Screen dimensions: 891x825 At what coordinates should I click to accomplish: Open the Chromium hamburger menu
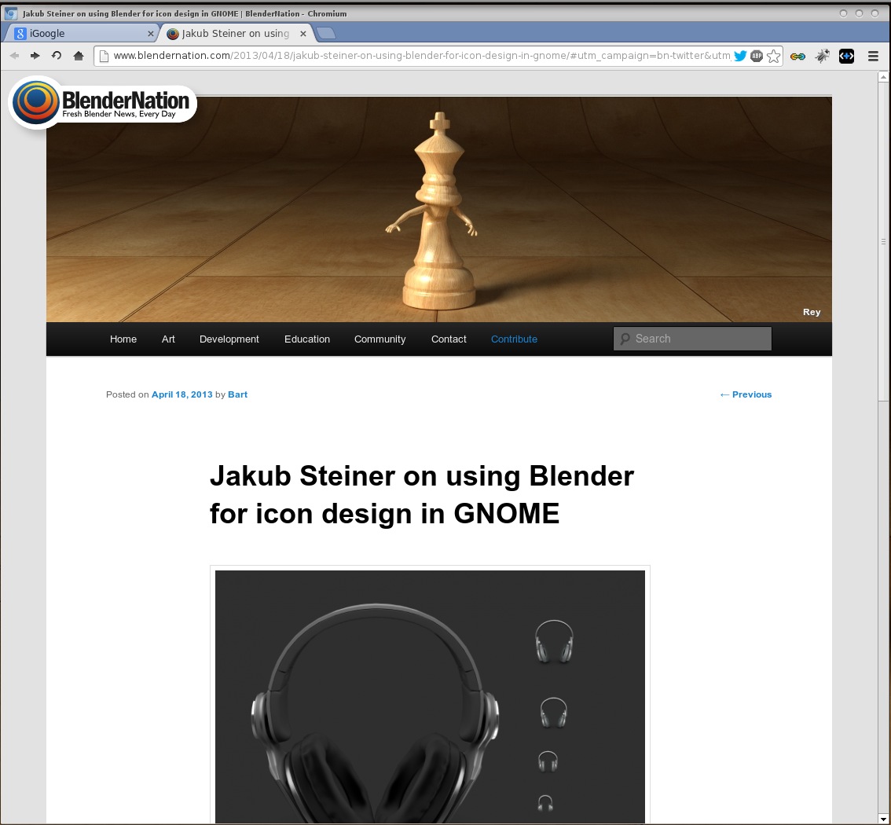874,56
